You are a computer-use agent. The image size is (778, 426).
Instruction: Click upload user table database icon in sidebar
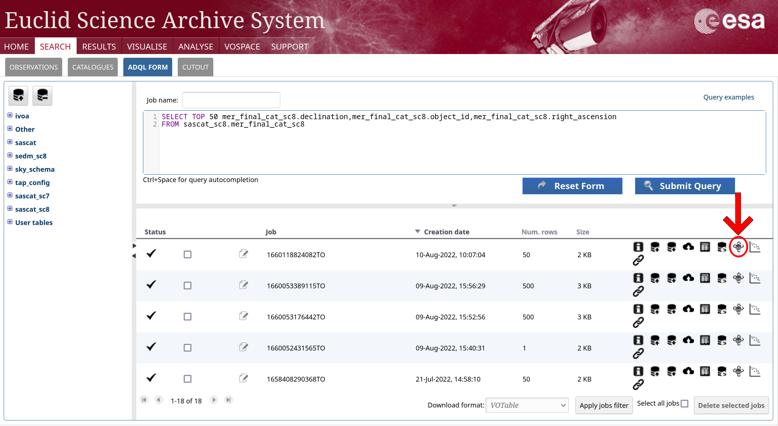19,96
